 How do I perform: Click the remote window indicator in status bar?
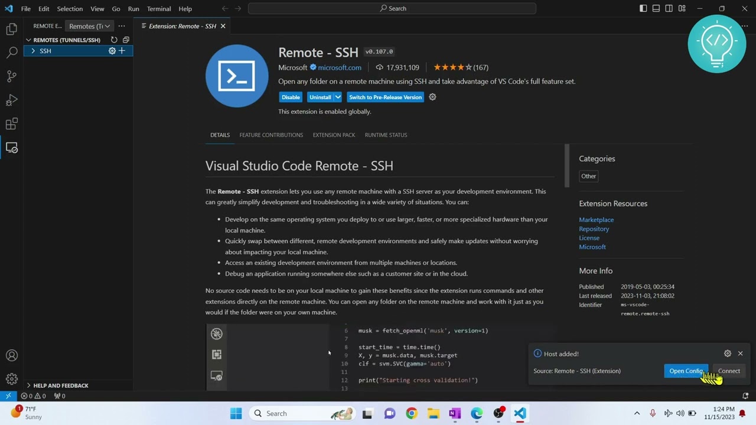coord(8,396)
